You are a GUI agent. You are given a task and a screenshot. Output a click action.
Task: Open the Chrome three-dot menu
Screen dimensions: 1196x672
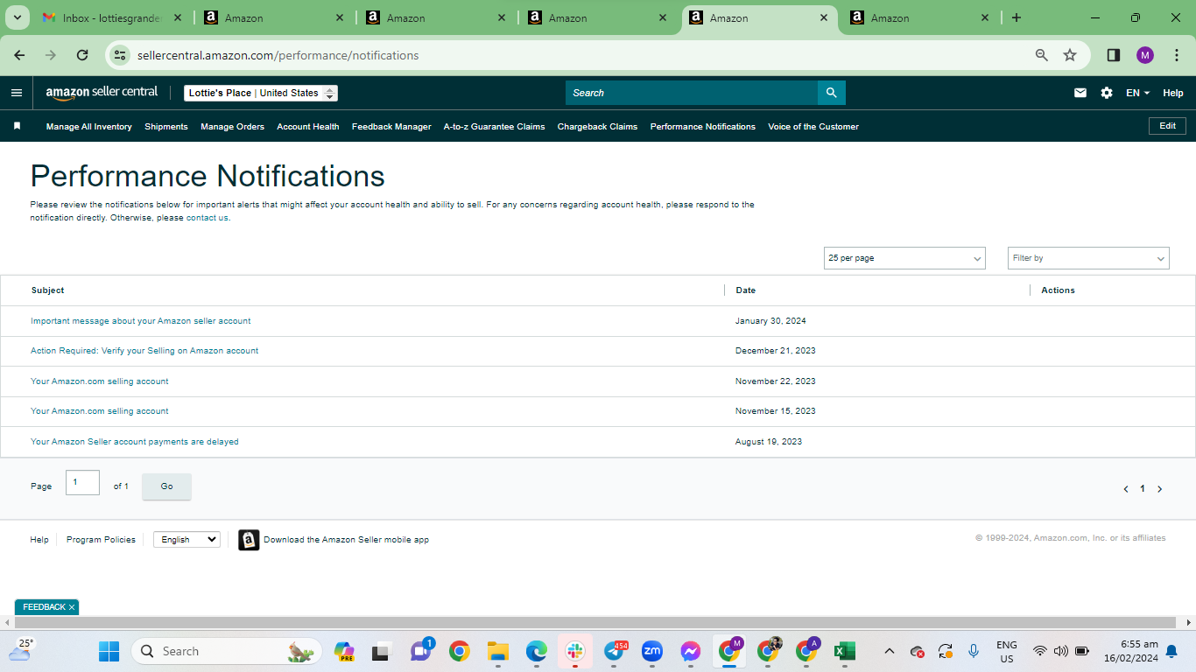click(x=1177, y=55)
